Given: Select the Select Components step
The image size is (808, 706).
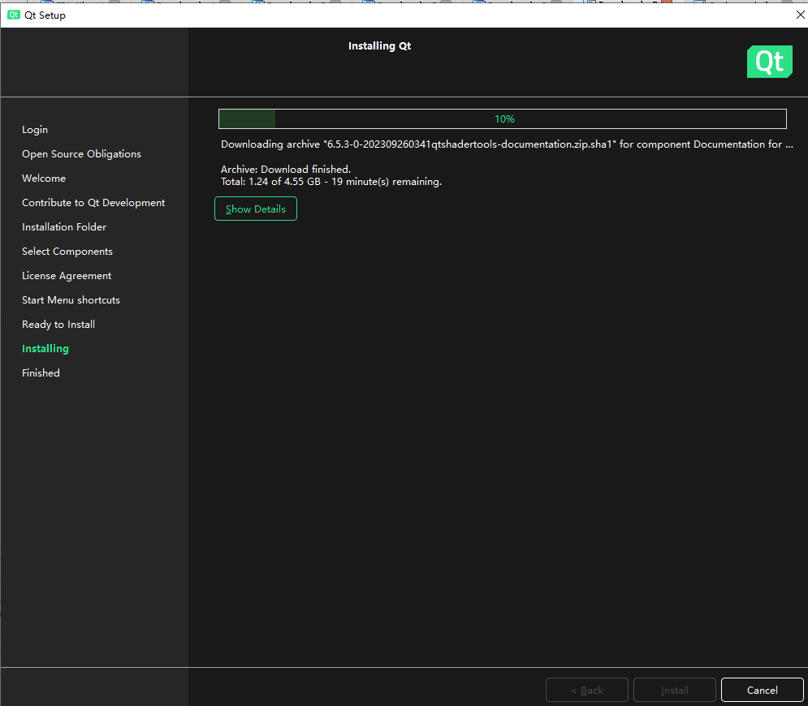Looking at the screenshot, I should pos(67,252).
